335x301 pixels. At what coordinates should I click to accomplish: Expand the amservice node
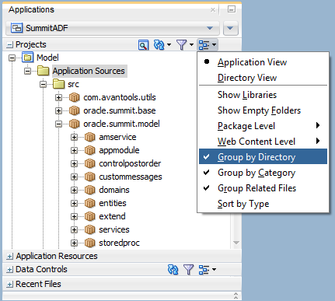pyautogui.click(x=74, y=137)
